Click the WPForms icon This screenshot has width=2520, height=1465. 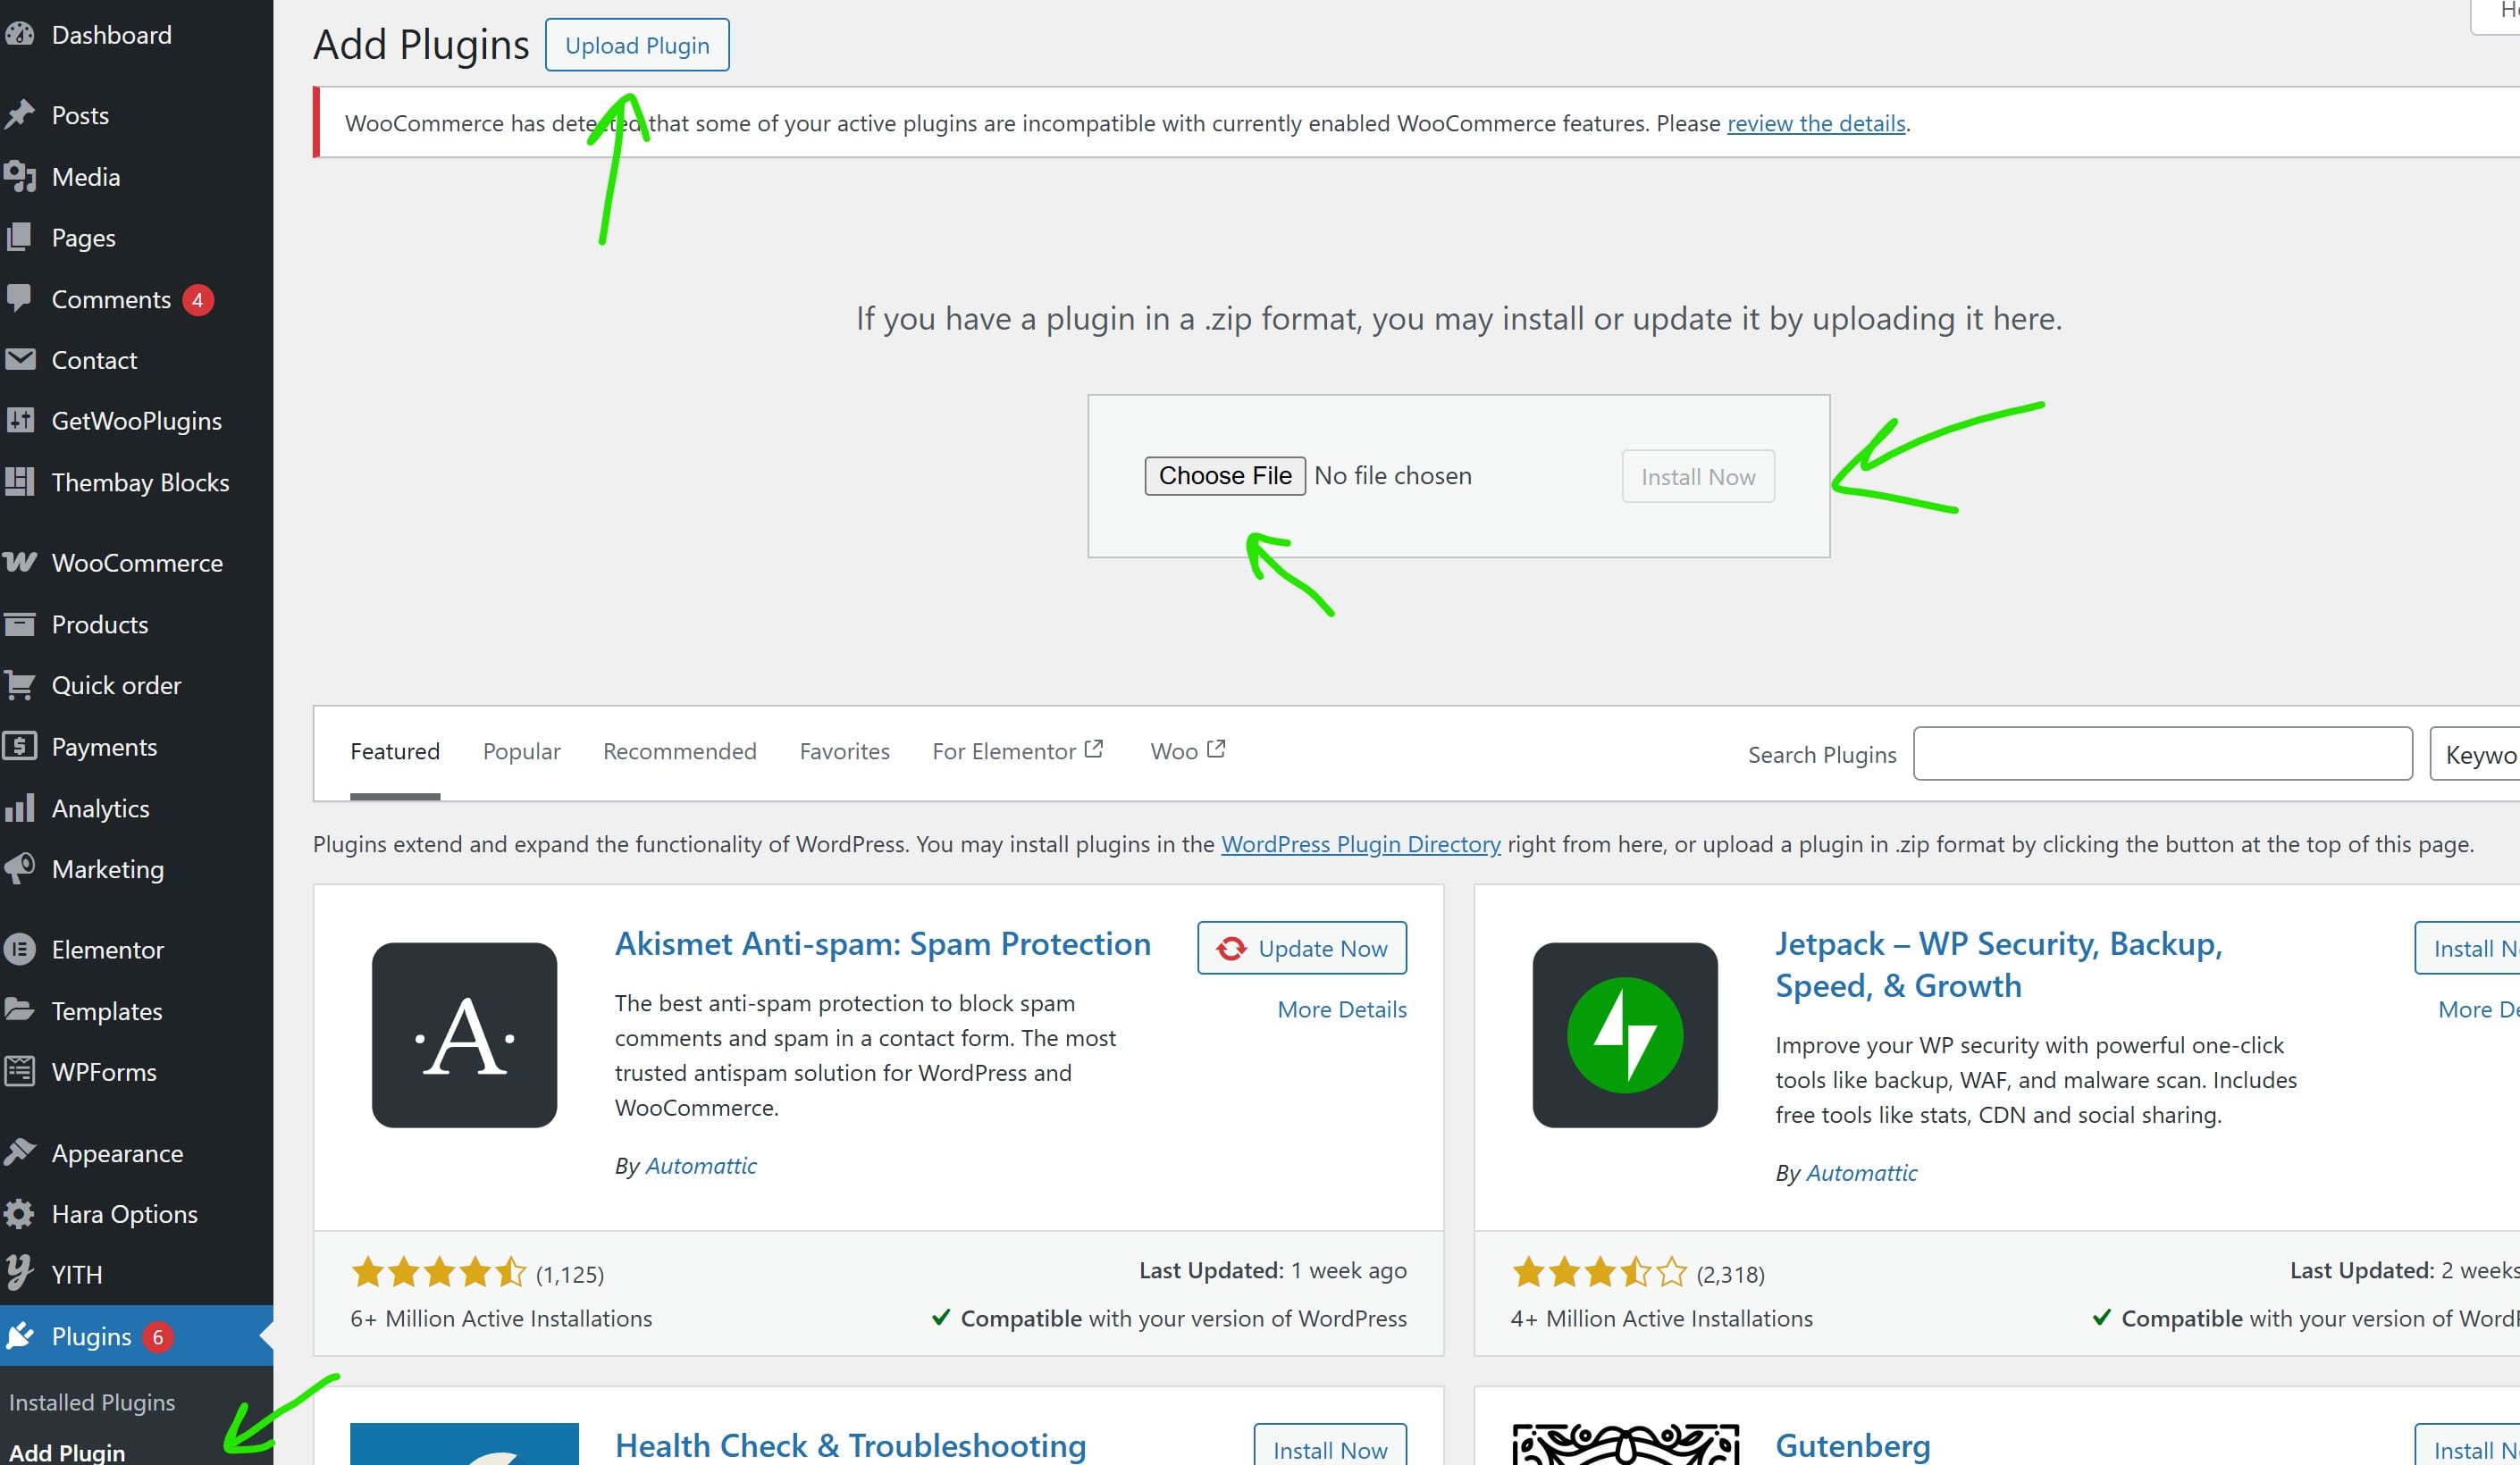coord(20,1071)
